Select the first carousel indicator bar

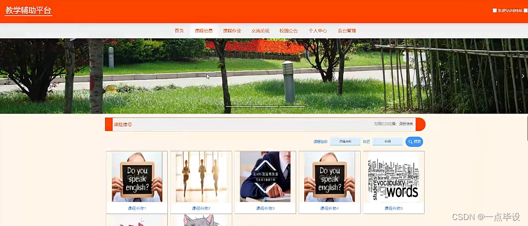239,107
